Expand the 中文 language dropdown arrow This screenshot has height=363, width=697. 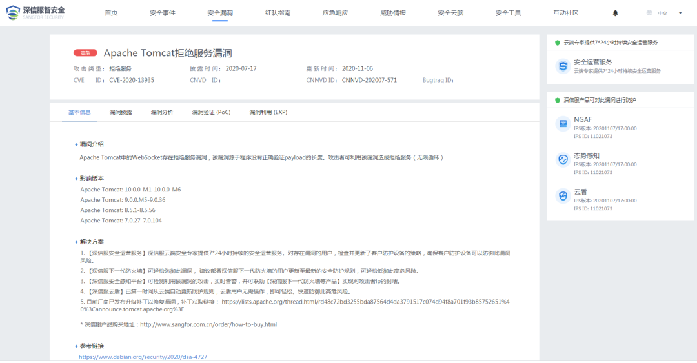[680, 13]
